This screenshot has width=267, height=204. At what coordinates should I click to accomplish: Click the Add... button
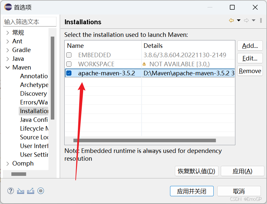pos(250,46)
